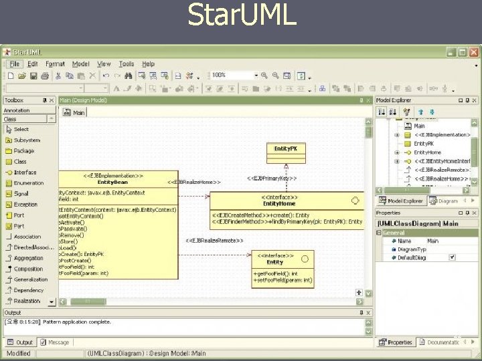The width and height of the screenshot is (482, 361).
Task: Switch to the Diagram Explorer tab
Action: tap(444, 201)
